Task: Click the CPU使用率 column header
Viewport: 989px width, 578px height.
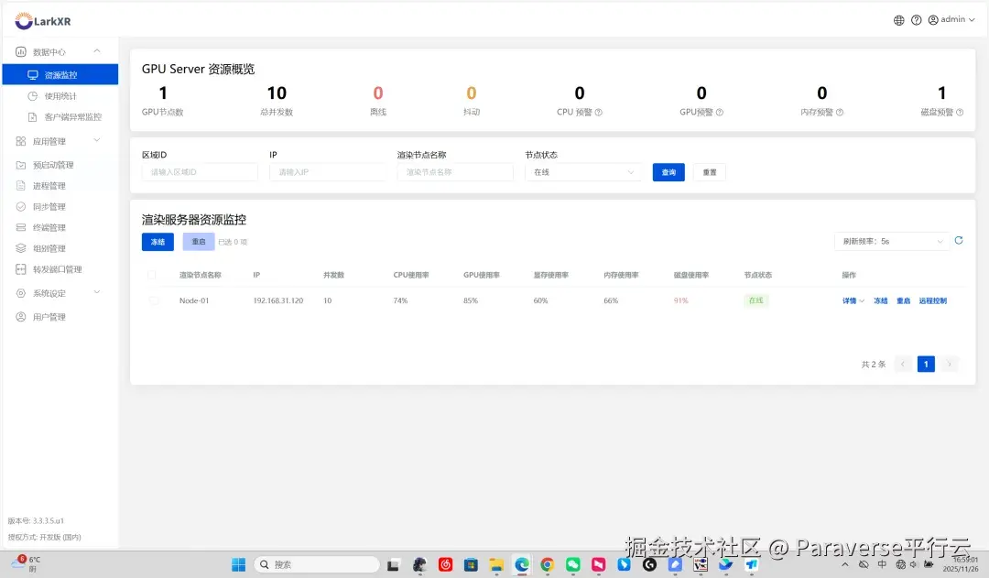Action: coord(411,275)
